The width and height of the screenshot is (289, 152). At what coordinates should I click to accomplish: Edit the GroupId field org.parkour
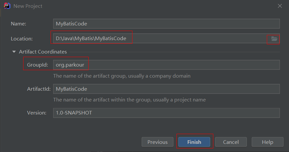(x=166, y=65)
